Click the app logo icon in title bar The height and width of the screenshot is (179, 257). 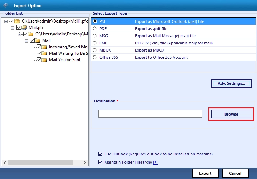6,5
